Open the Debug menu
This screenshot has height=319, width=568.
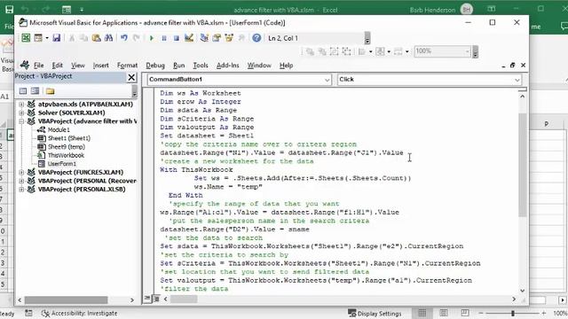(x=155, y=66)
